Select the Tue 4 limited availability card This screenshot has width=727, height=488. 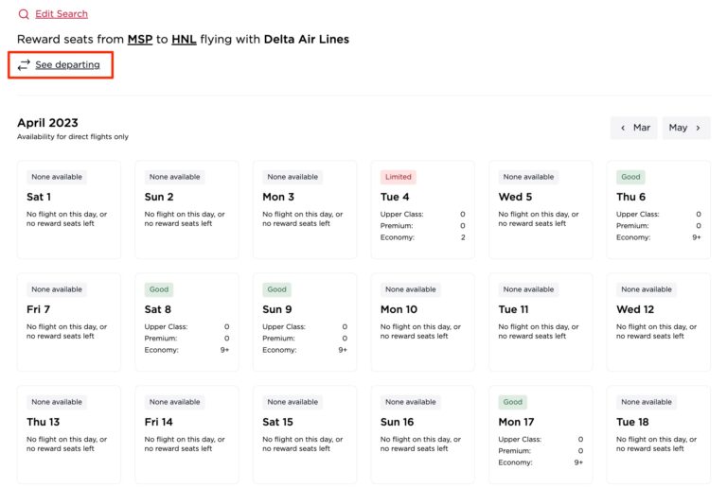(x=422, y=210)
